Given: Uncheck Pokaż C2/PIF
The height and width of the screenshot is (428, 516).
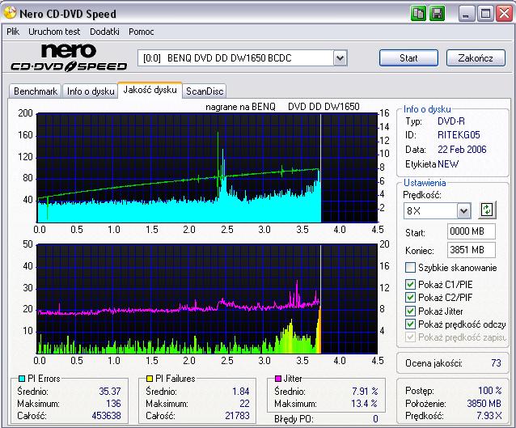Looking at the screenshot, I should coord(410,297).
